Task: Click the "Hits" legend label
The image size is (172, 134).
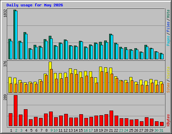Action: coord(168,14)
